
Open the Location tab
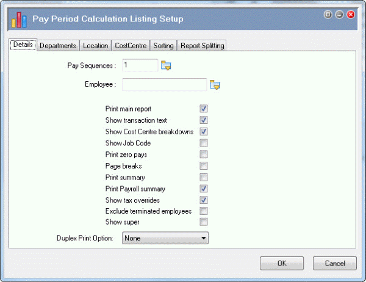click(x=96, y=46)
